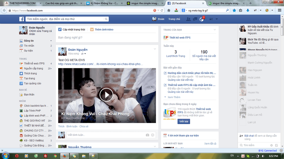Open Thiết kế web ITPS page link

(x=180, y=38)
